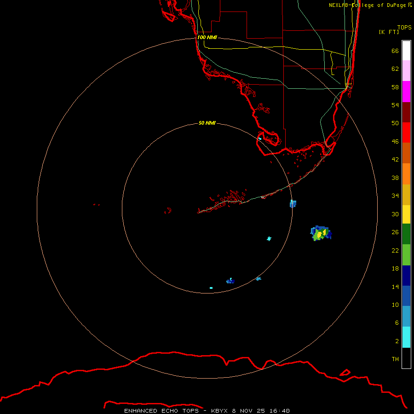Click the "8 NOV 25 16:40" timestamp
This screenshot has height=414, width=414.
click(x=261, y=411)
